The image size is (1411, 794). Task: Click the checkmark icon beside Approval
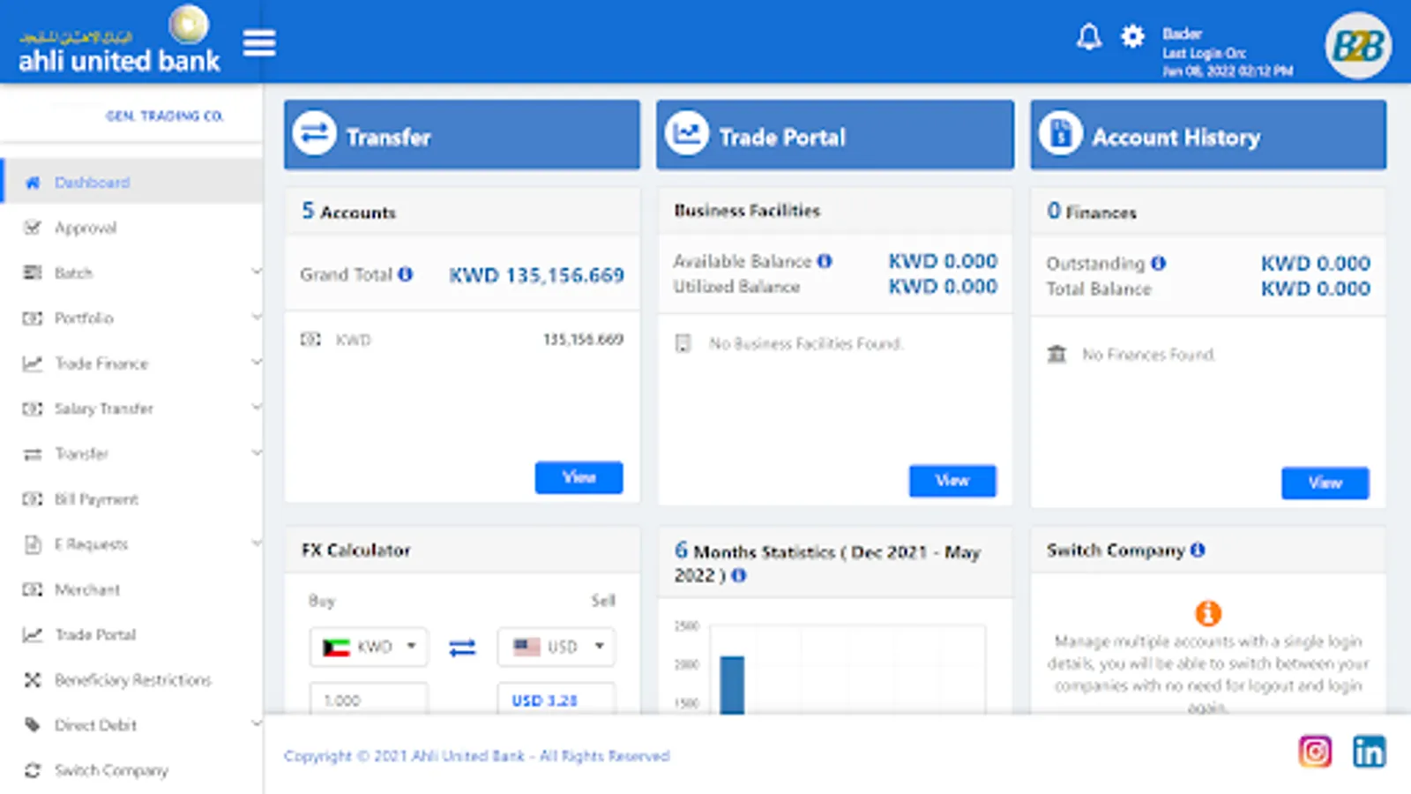(x=33, y=228)
